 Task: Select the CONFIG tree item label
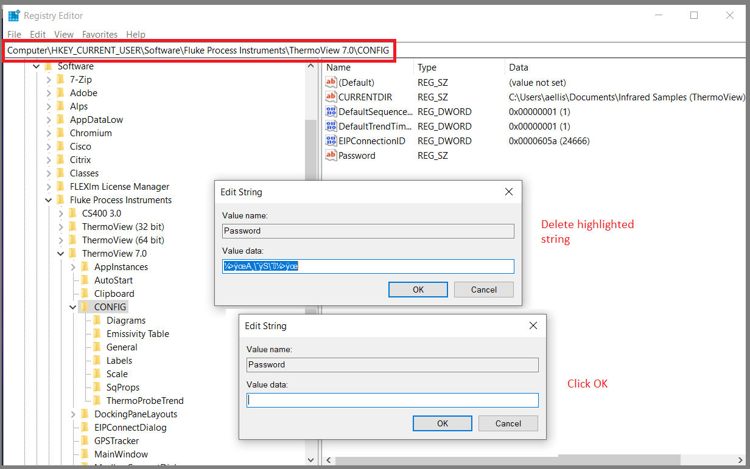tap(110, 307)
